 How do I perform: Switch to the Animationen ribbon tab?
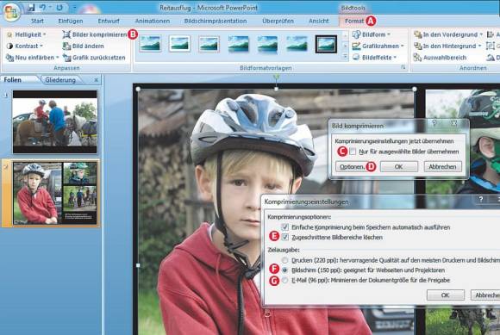(x=153, y=21)
